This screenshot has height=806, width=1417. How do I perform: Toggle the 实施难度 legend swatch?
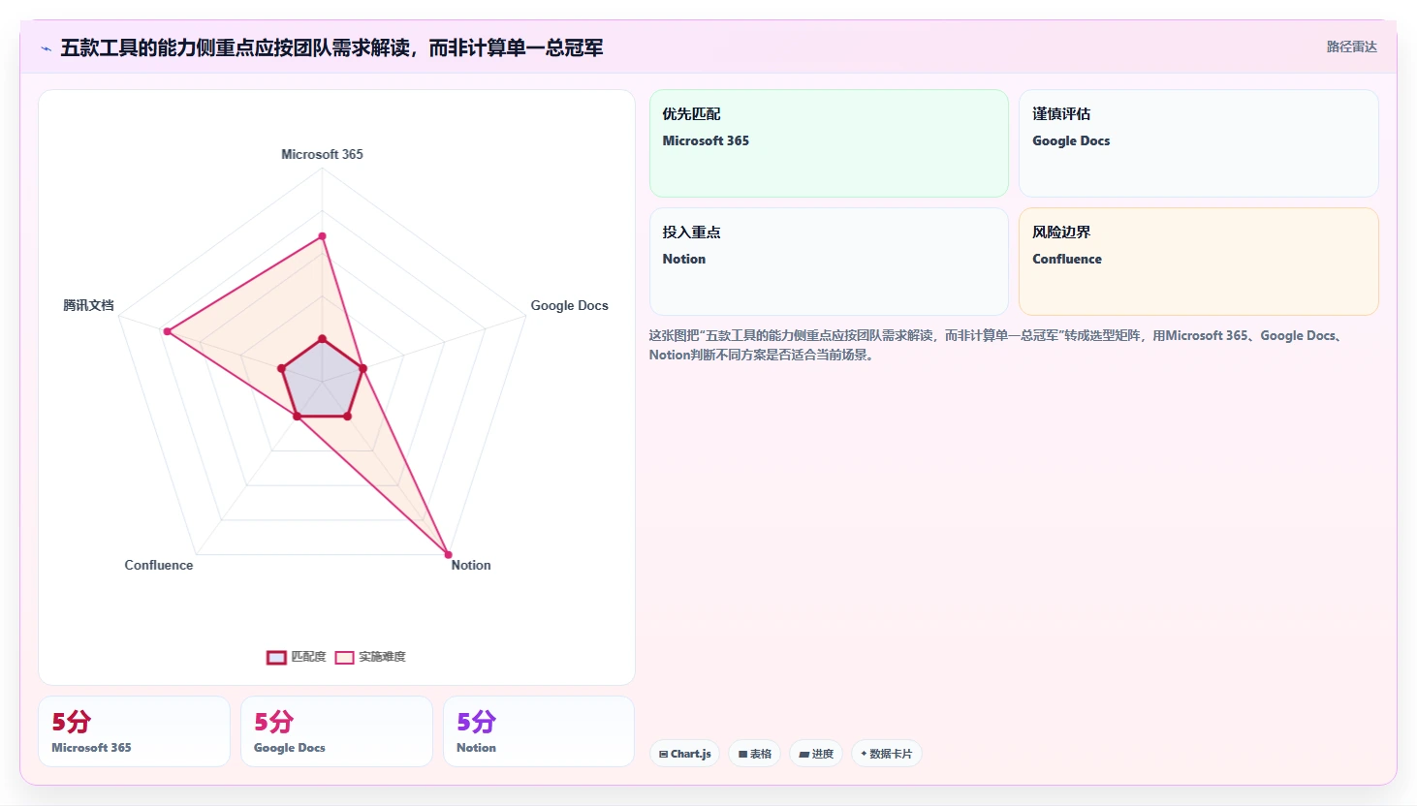(x=344, y=658)
